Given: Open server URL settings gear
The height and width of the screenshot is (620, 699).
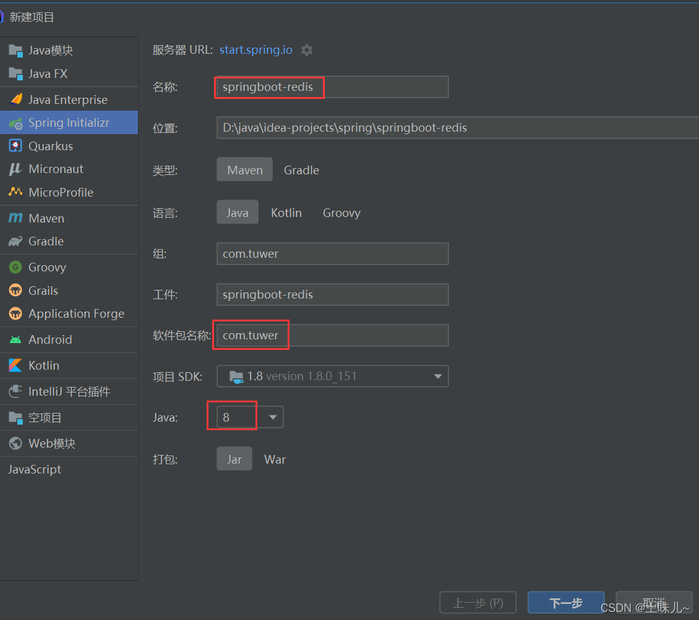Looking at the screenshot, I should point(307,50).
